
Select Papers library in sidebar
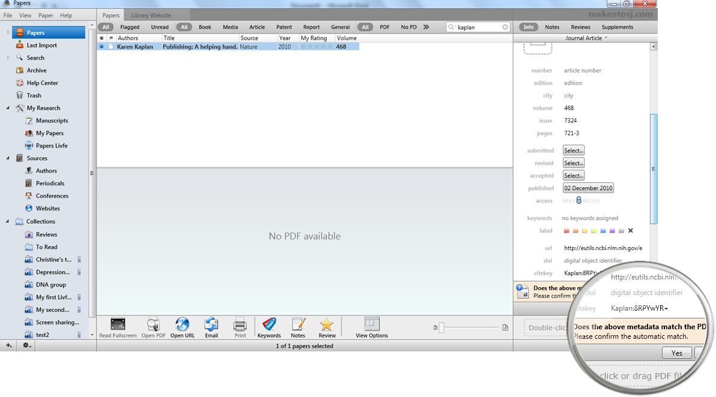[x=49, y=32]
